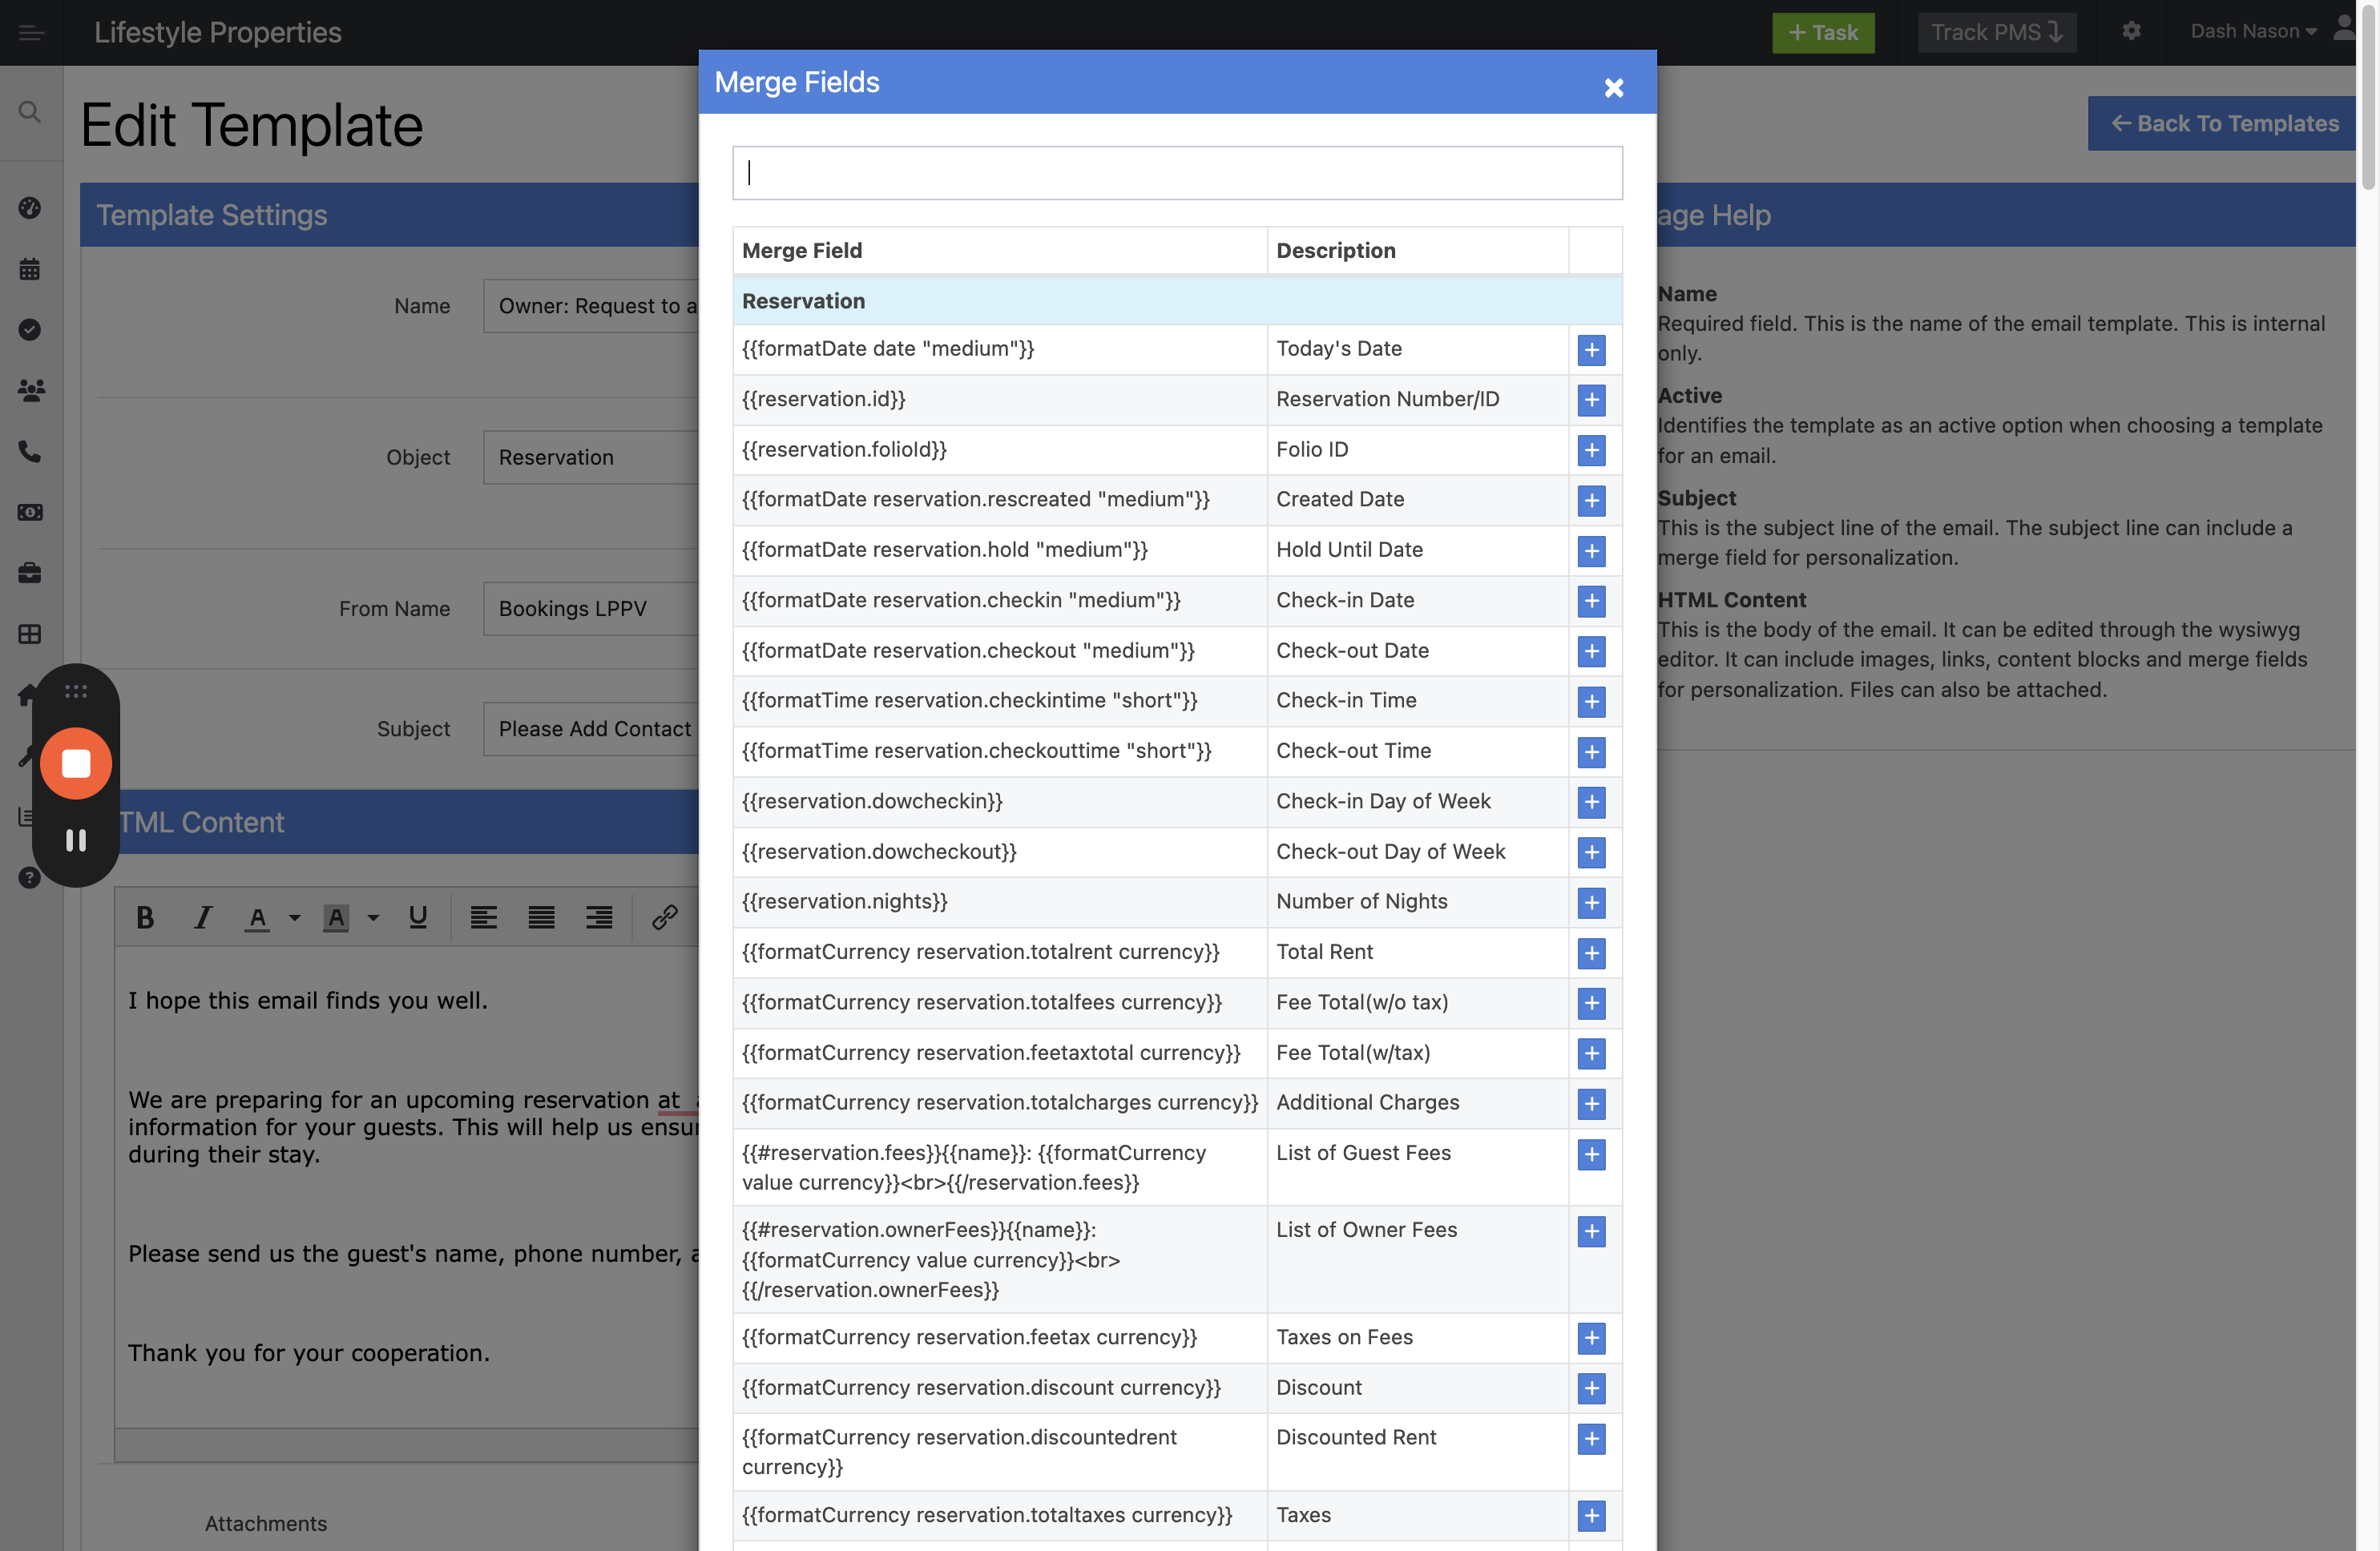Stop the screen recording
2380x1551 pixels.
click(x=76, y=763)
